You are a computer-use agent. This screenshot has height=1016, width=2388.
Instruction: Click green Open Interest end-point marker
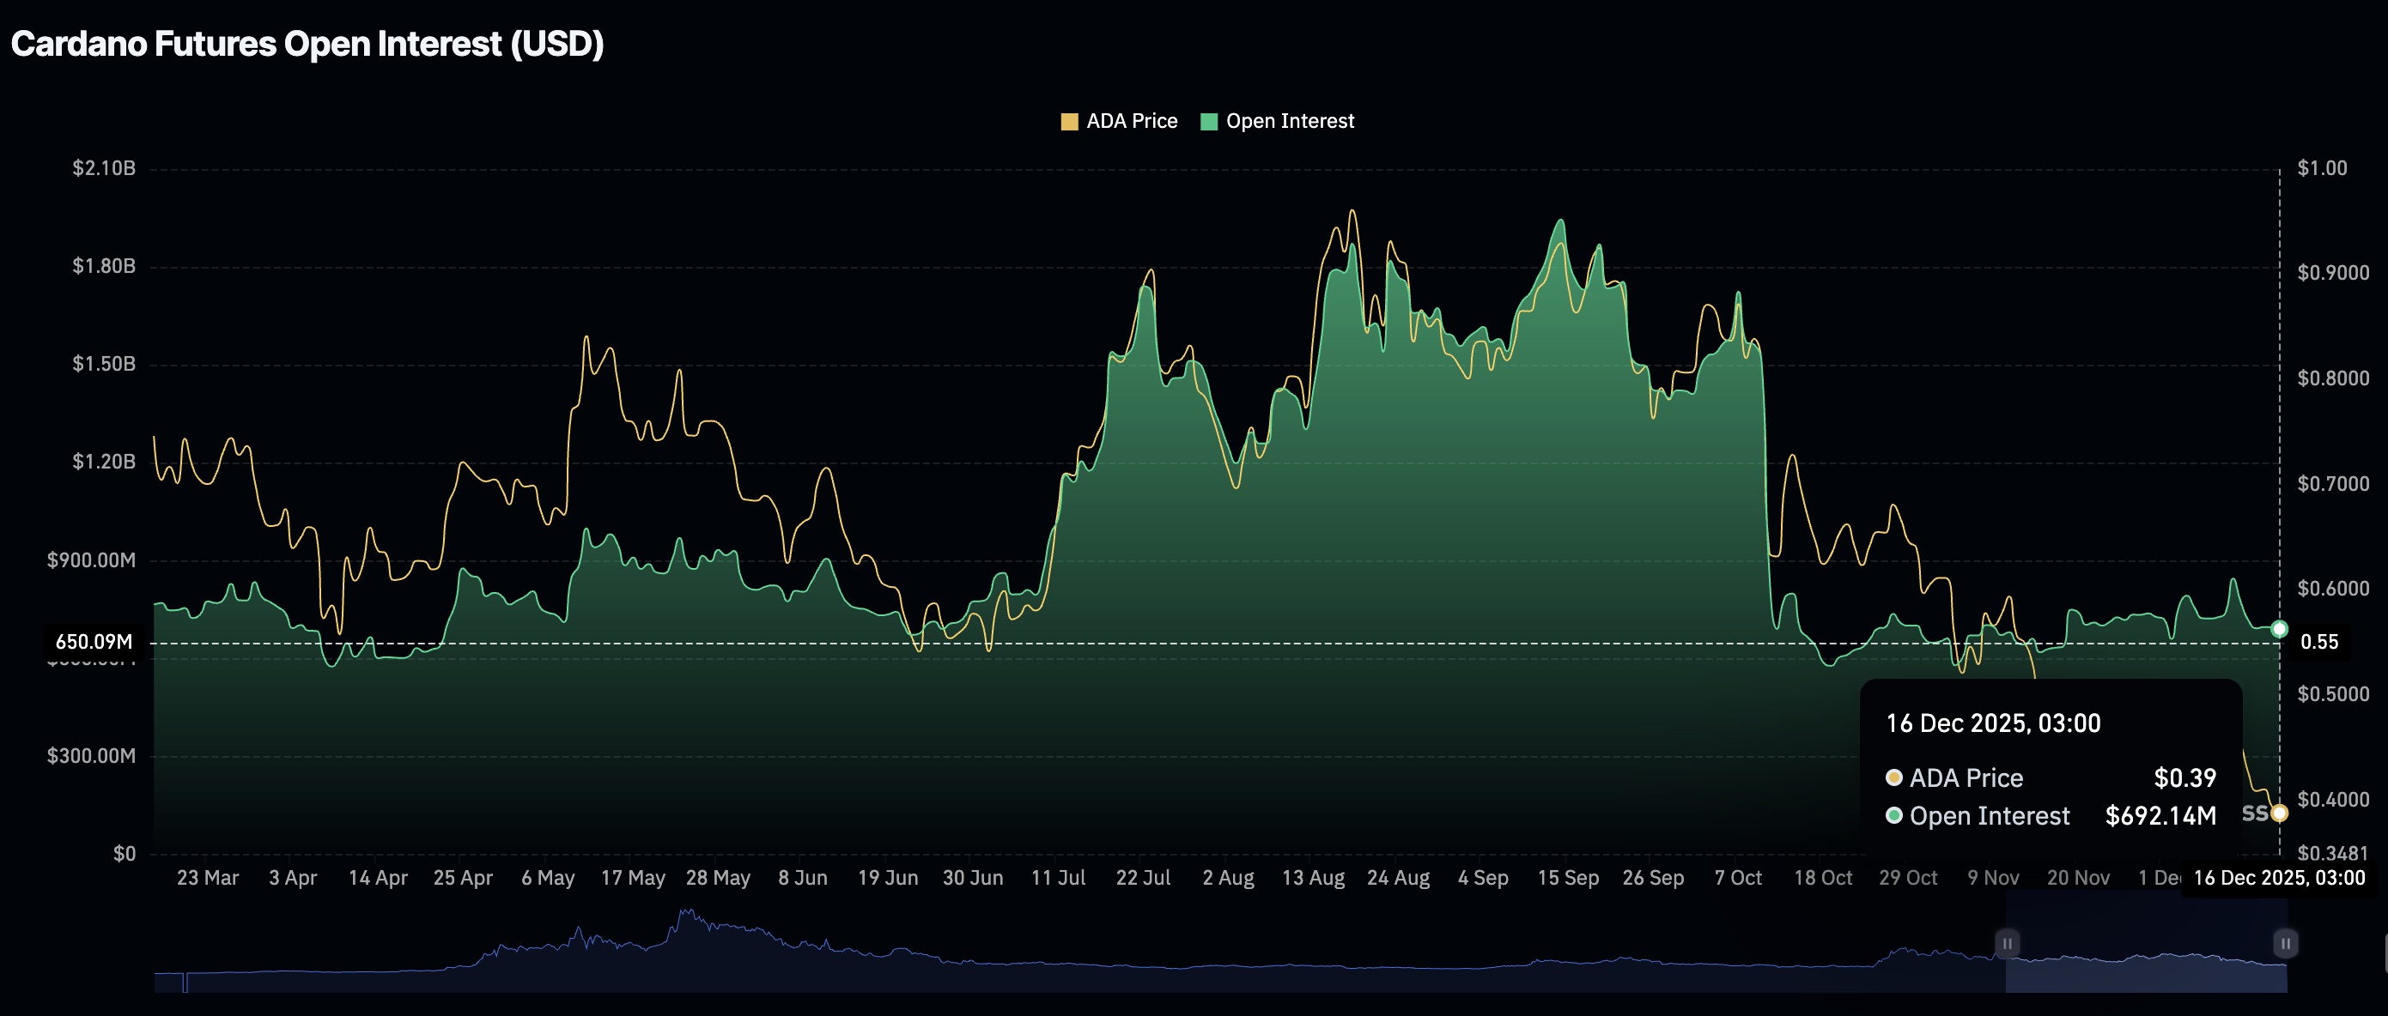(x=2279, y=629)
